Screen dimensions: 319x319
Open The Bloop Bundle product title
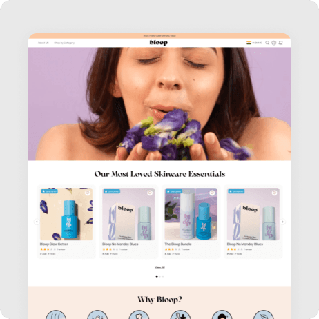pyautogui.click(x=178, y=244)
